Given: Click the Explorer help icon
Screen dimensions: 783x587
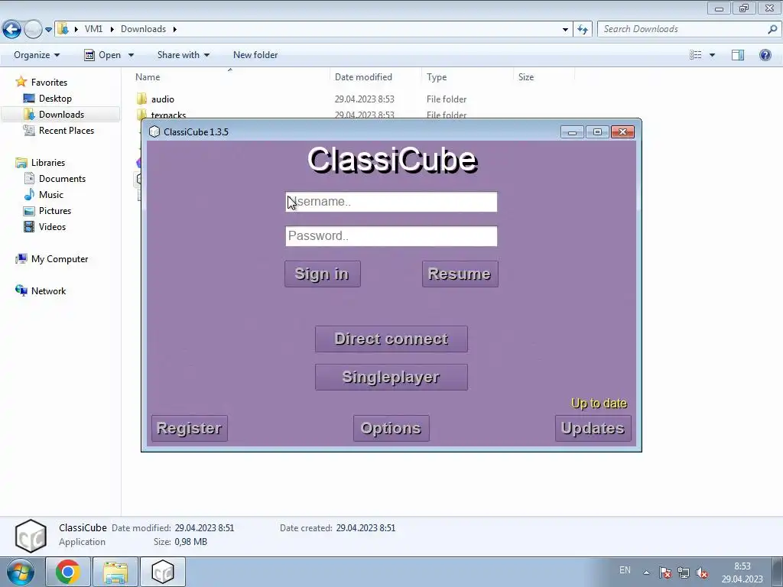Looking at the screenshot, I should point(765,55).
